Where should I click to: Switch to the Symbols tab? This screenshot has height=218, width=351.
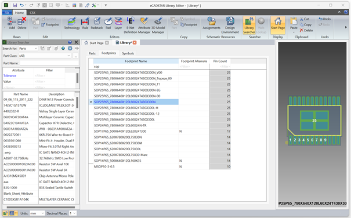tap(128, 53)
